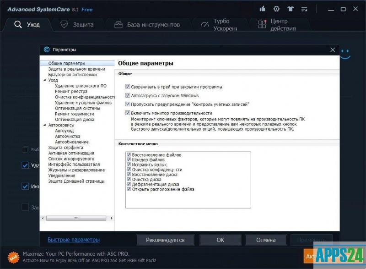Open Удаление мусорных файлов settings
Screen dimensions: 366x269
click(x=83, y=103)
